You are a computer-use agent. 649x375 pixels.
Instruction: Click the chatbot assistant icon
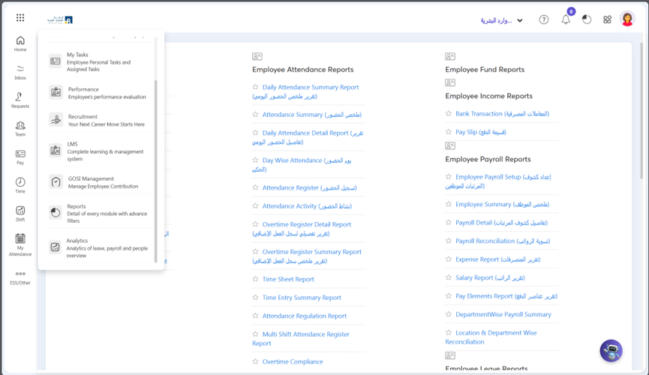tap(611, 350)
